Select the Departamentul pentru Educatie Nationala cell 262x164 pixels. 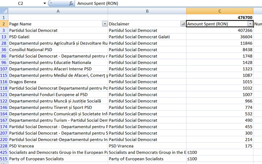point(58,63)
